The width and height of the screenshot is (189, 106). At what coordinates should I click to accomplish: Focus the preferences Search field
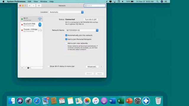pos(95,6)
